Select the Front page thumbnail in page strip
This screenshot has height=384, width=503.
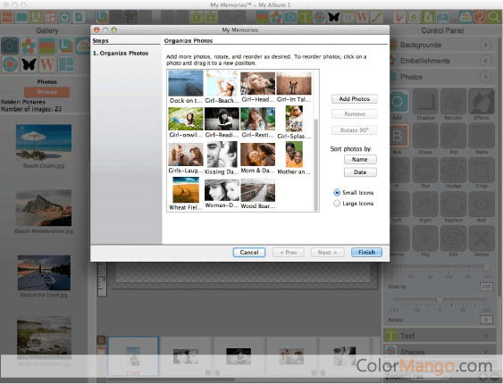[x=133, y=355]
